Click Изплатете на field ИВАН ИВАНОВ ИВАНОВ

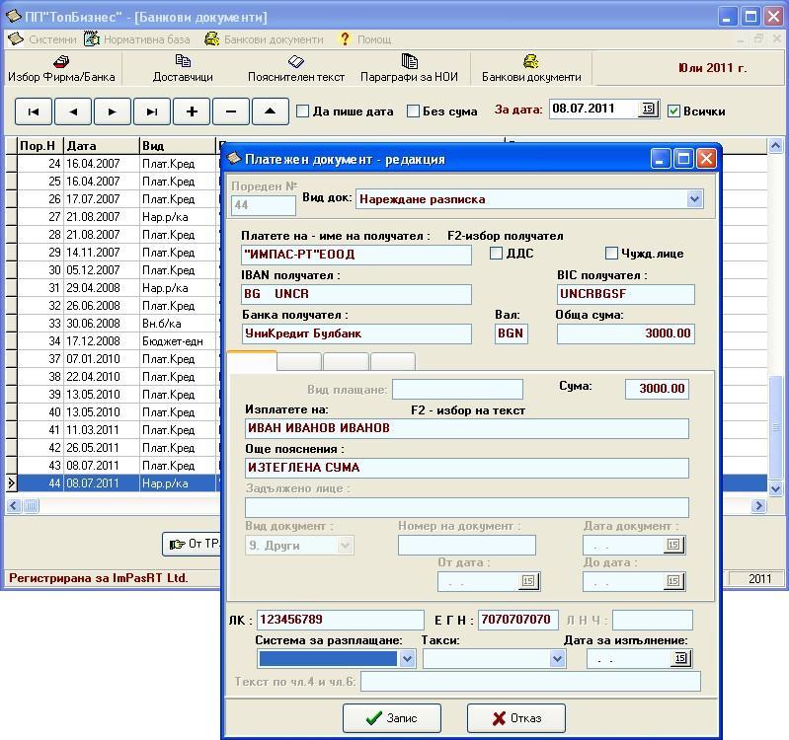(x=466, y=428)
